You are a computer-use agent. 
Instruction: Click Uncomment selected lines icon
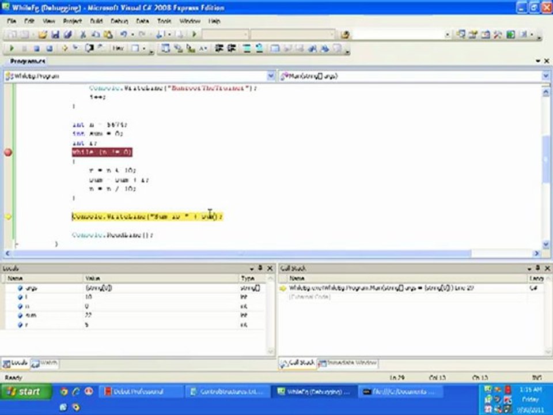click(259, 48)
